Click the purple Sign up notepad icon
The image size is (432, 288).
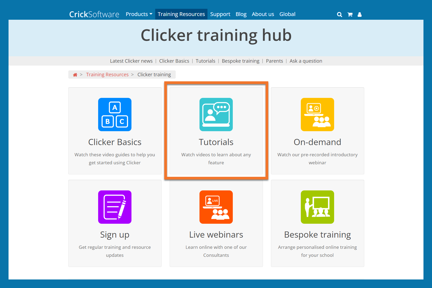115,207
